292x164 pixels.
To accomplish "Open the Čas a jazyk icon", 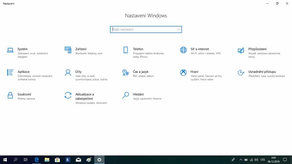I will click(126, 73).
